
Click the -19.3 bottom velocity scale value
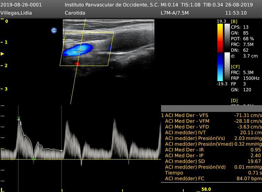(222, 83)
